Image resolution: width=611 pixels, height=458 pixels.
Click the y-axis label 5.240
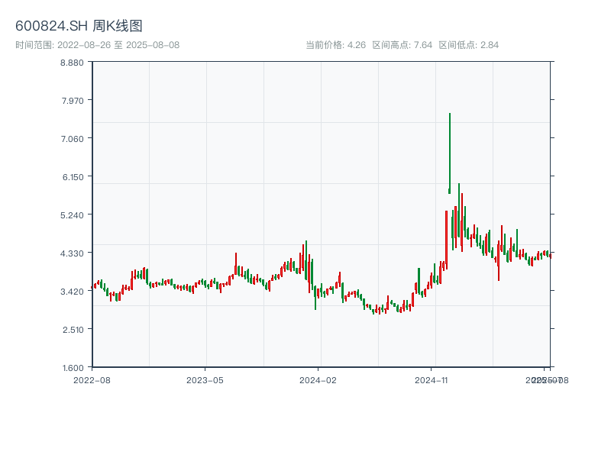[x=72, y=215]
